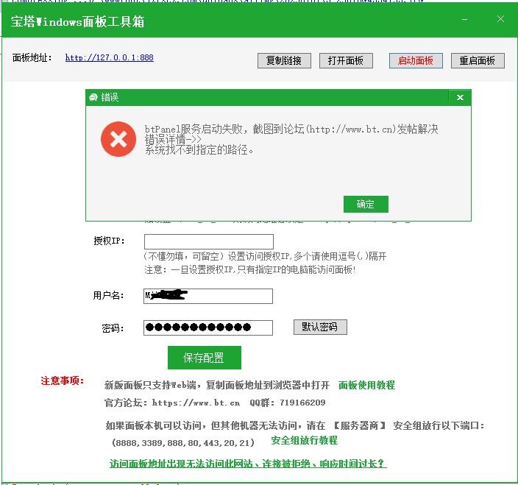Screen dimensions: 518x485
Task: Click the 注意：一旦设置授权IP warning text
Action: 250,270
